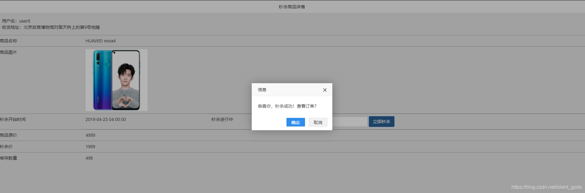Click the dialog message 恭喜你，秒杀成功！查看订单？

coord(287,106)
